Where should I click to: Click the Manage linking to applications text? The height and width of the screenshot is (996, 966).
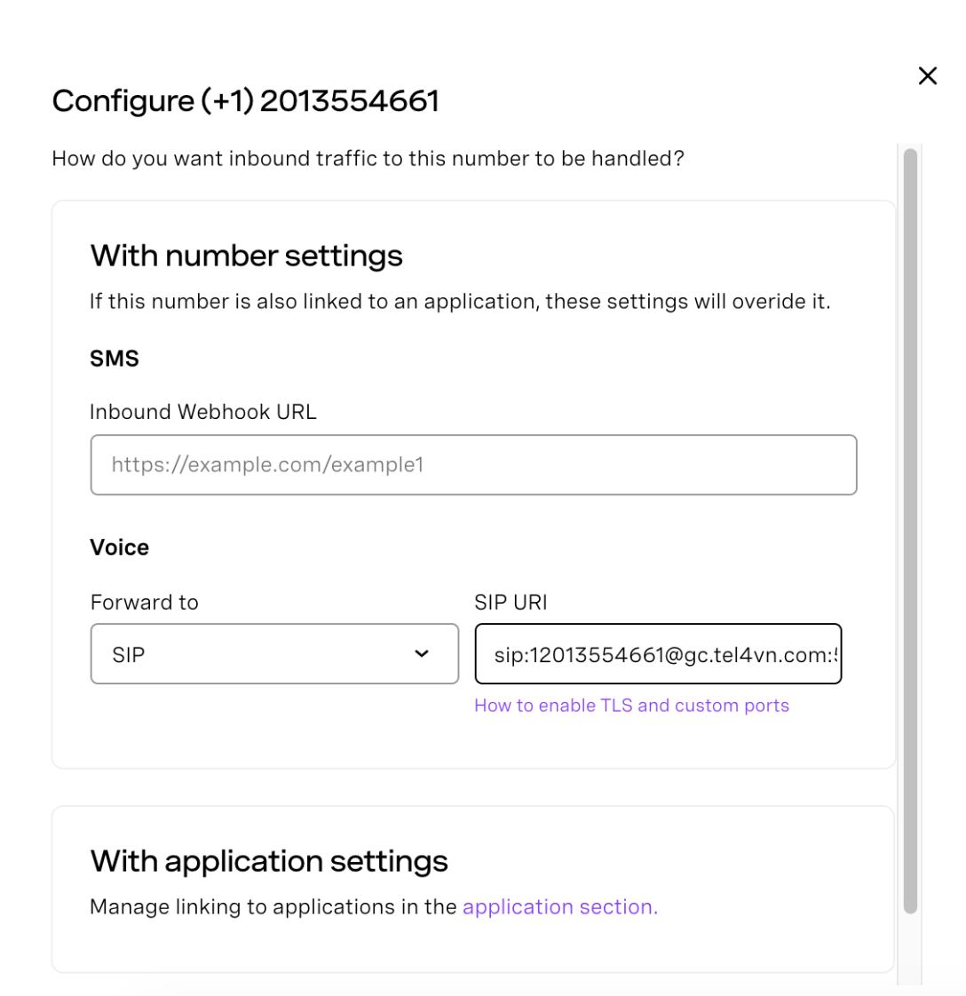(273, 906)
